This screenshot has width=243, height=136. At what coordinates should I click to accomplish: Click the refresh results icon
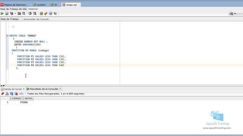click(x=12, y=94)
